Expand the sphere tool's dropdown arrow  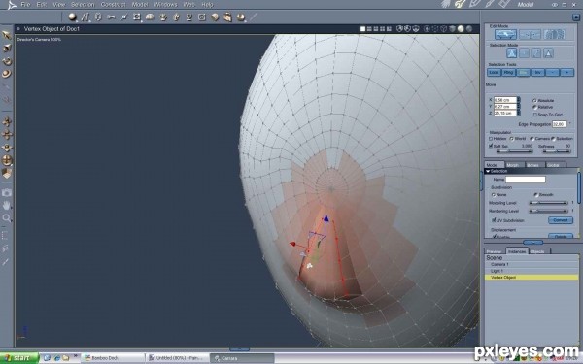(x=77, y=20)
